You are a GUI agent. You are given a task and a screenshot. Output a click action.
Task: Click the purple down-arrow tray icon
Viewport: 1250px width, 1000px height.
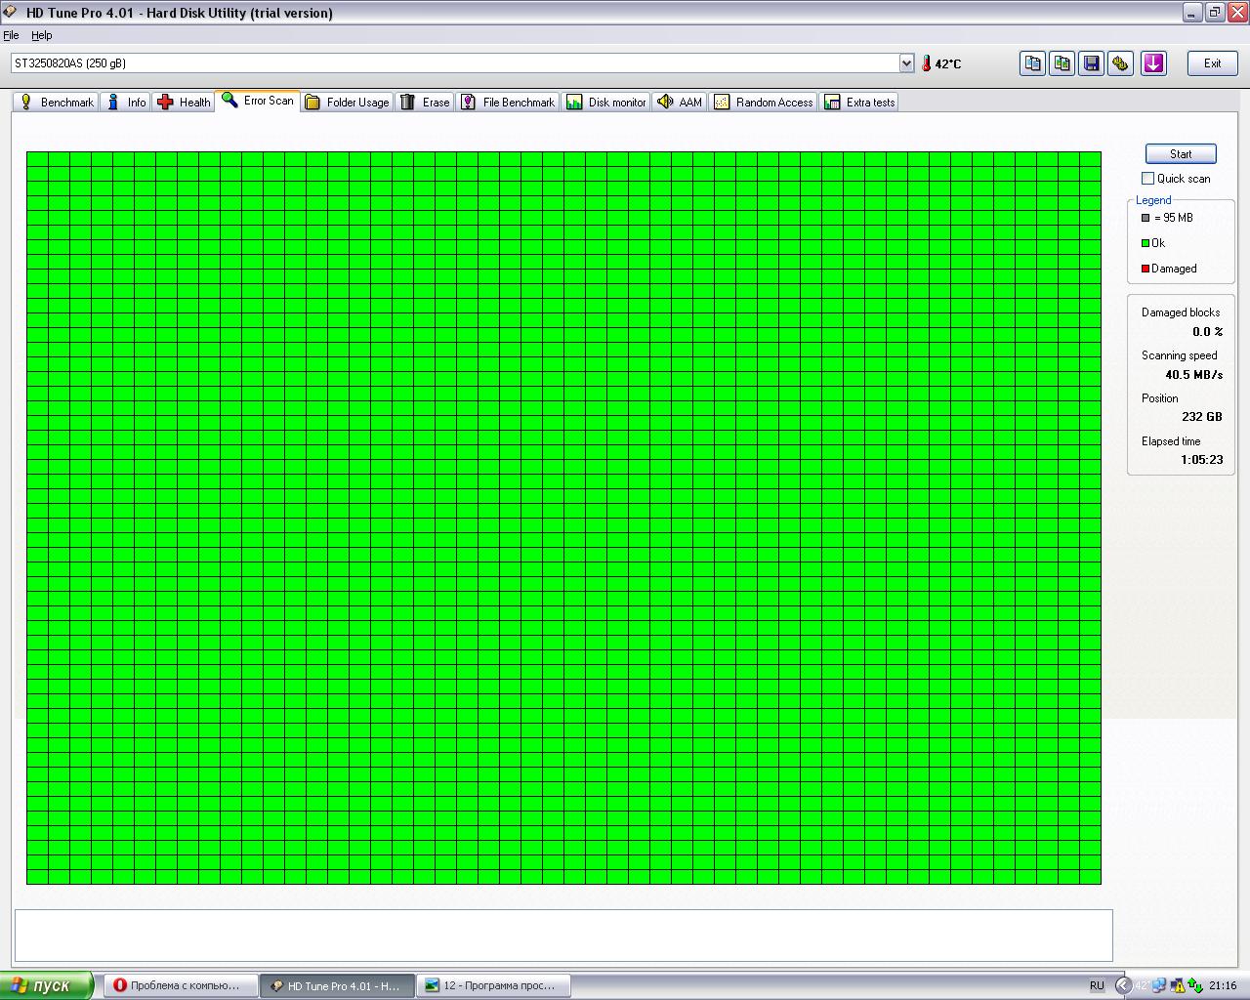point(1154,63)
